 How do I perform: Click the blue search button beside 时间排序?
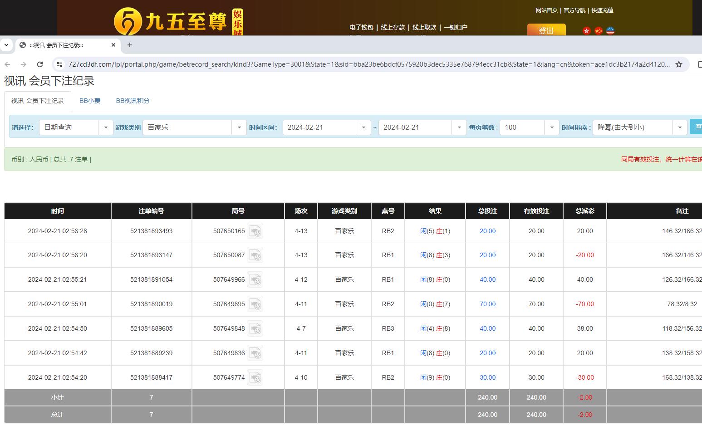click(x=696, y=127)
